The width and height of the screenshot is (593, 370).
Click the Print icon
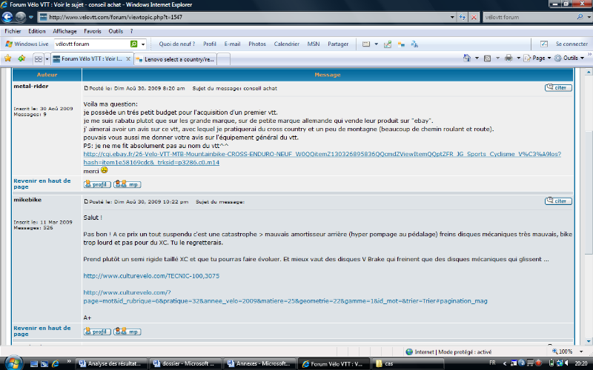click(508, 58)
